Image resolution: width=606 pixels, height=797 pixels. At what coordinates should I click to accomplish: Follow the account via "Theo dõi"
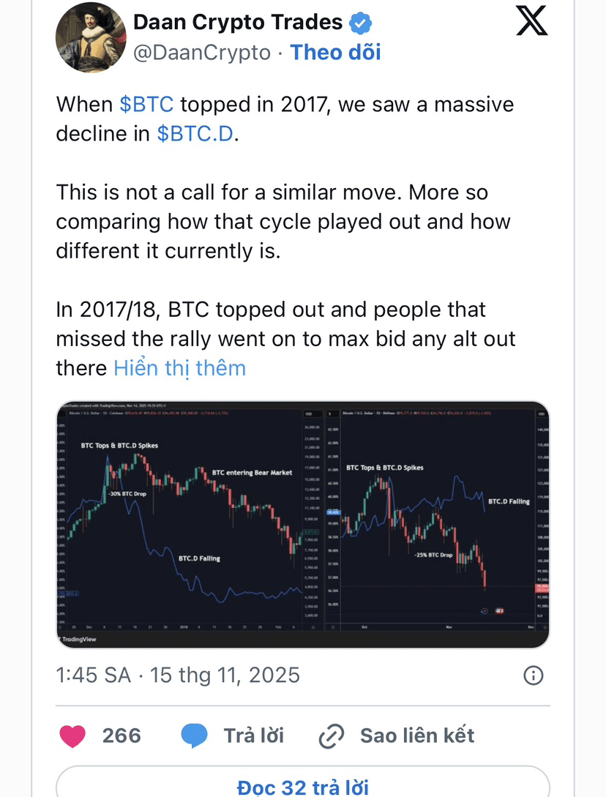(x=336, y=53)
